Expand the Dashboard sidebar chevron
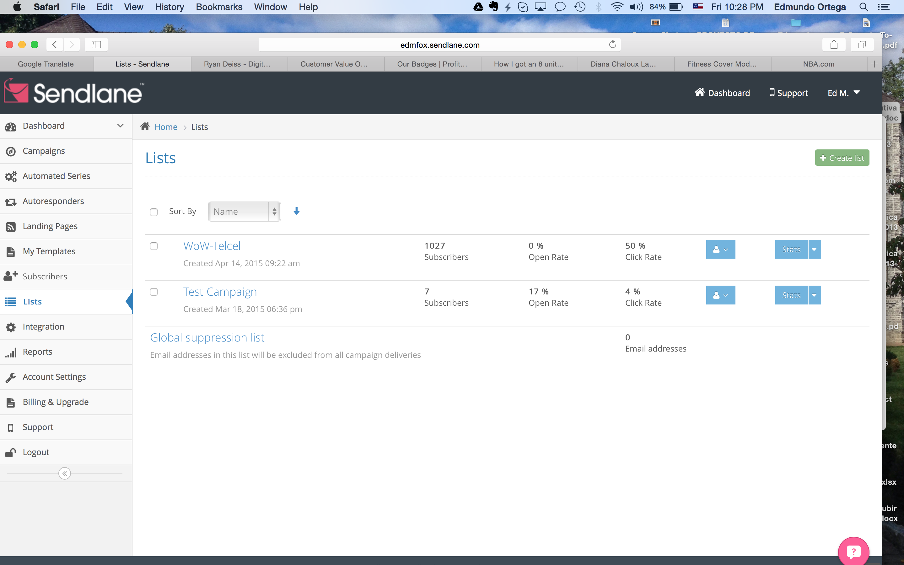 point(120,126)
